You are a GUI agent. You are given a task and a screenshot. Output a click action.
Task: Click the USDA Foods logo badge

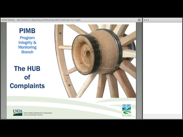tap(127, 110)
